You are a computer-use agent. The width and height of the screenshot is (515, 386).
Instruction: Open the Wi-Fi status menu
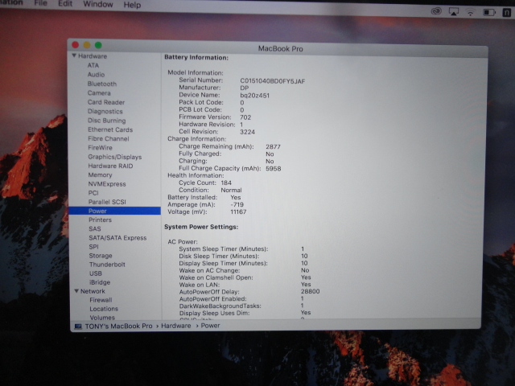471,13
